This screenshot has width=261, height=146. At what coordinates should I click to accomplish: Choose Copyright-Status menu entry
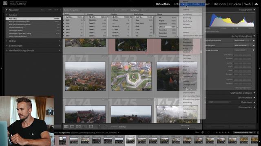pos(189,84)
